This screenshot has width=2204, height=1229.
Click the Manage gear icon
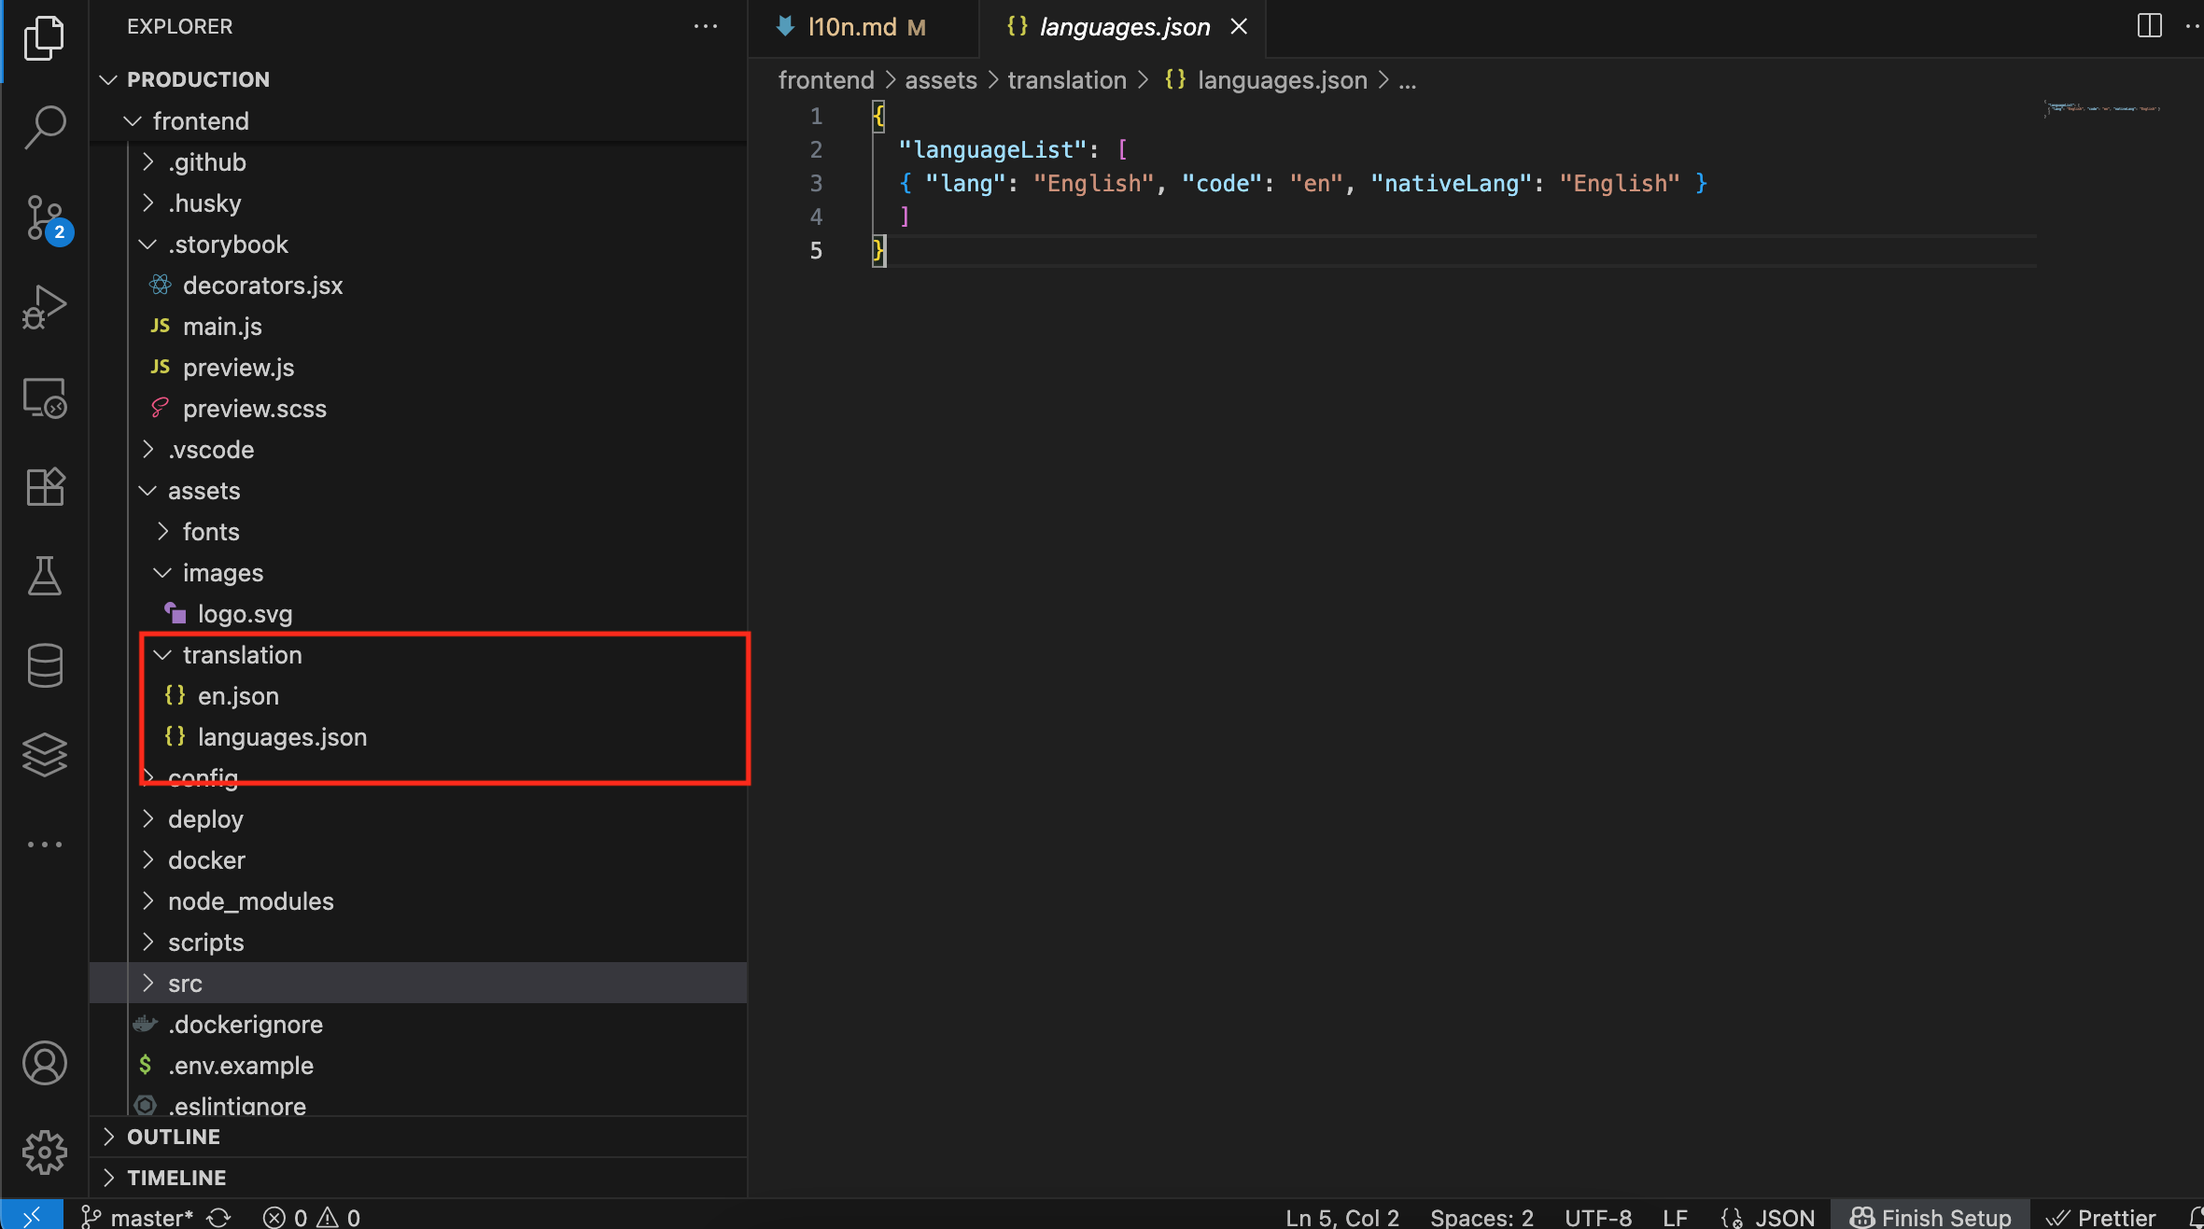44,1152
